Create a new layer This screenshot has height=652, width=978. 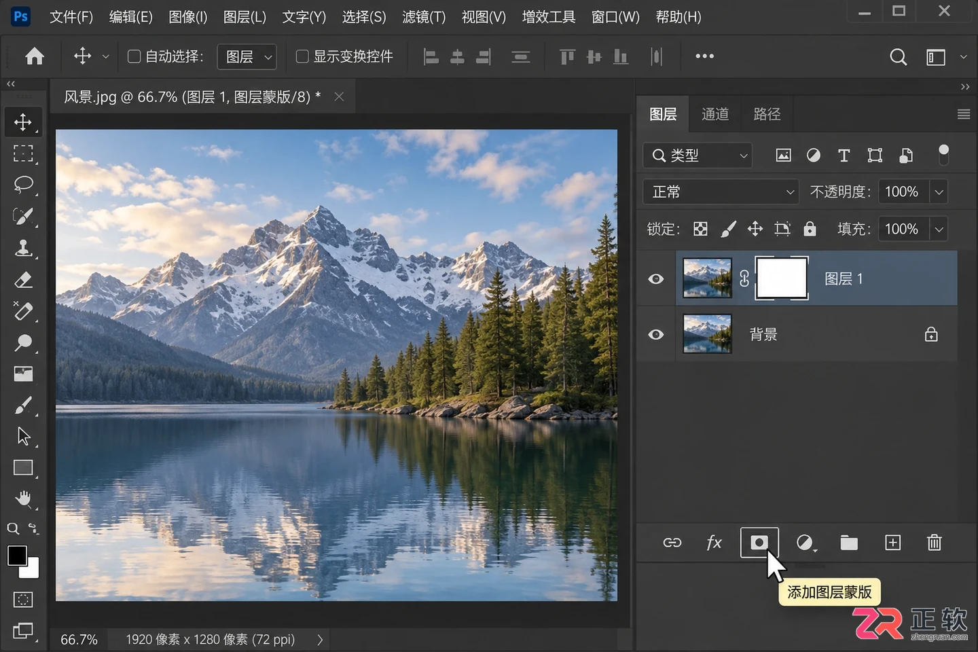(892, 543)
